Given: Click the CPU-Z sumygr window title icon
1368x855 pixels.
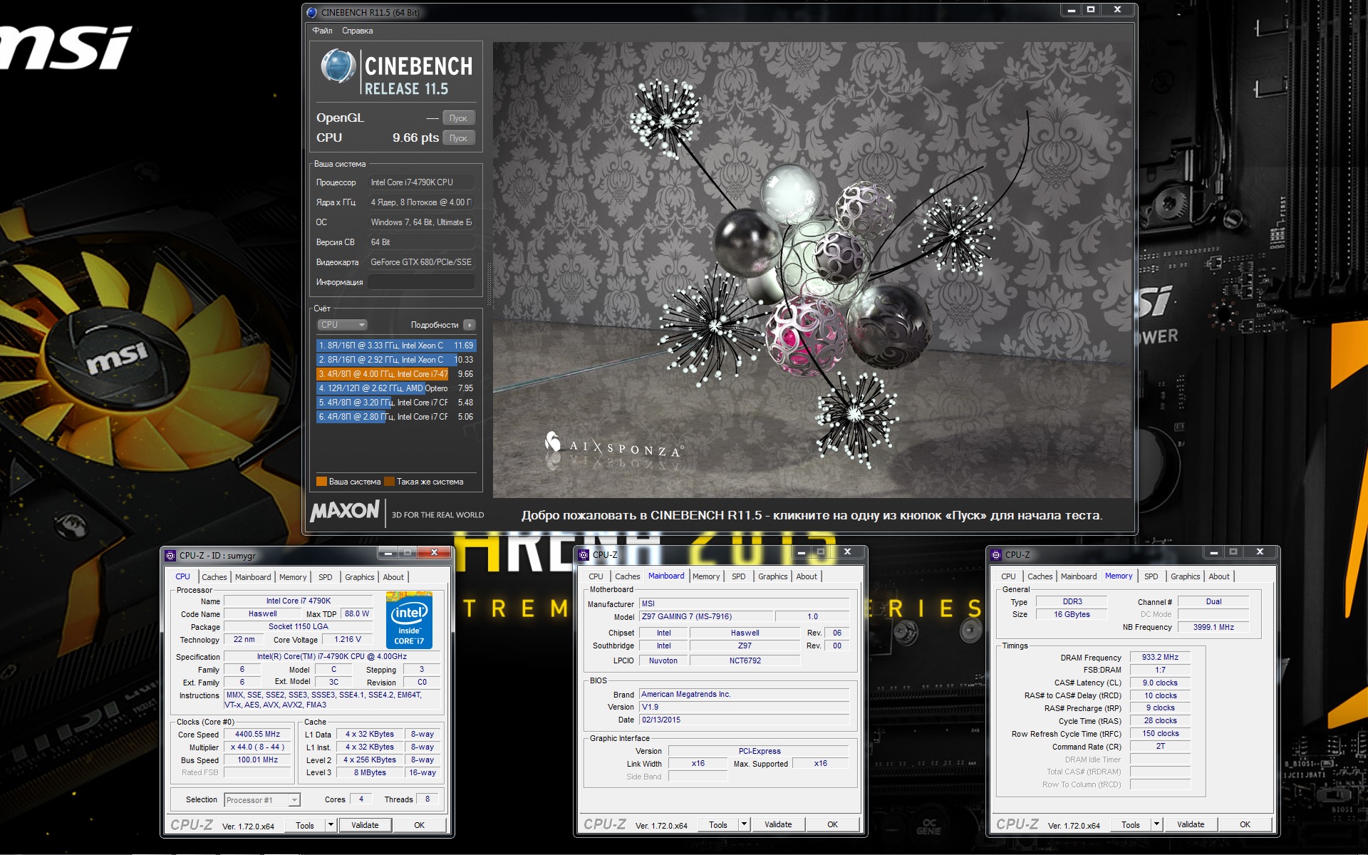Looking at the screenshot, I should click(x=170, y=555).
